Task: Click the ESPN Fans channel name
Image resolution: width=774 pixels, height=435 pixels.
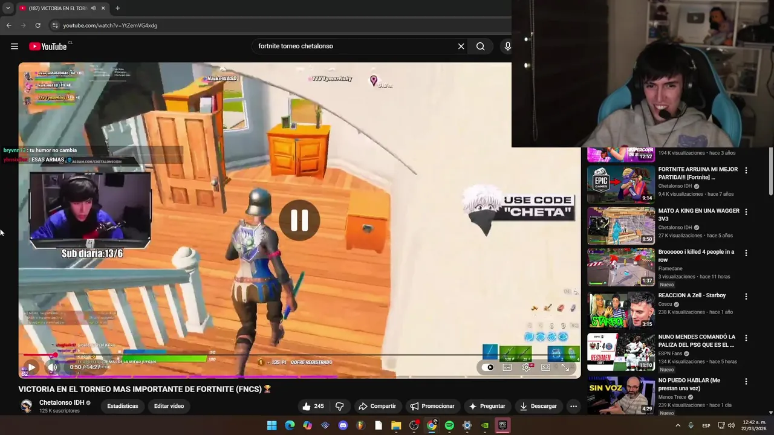Action: point(670,353)
